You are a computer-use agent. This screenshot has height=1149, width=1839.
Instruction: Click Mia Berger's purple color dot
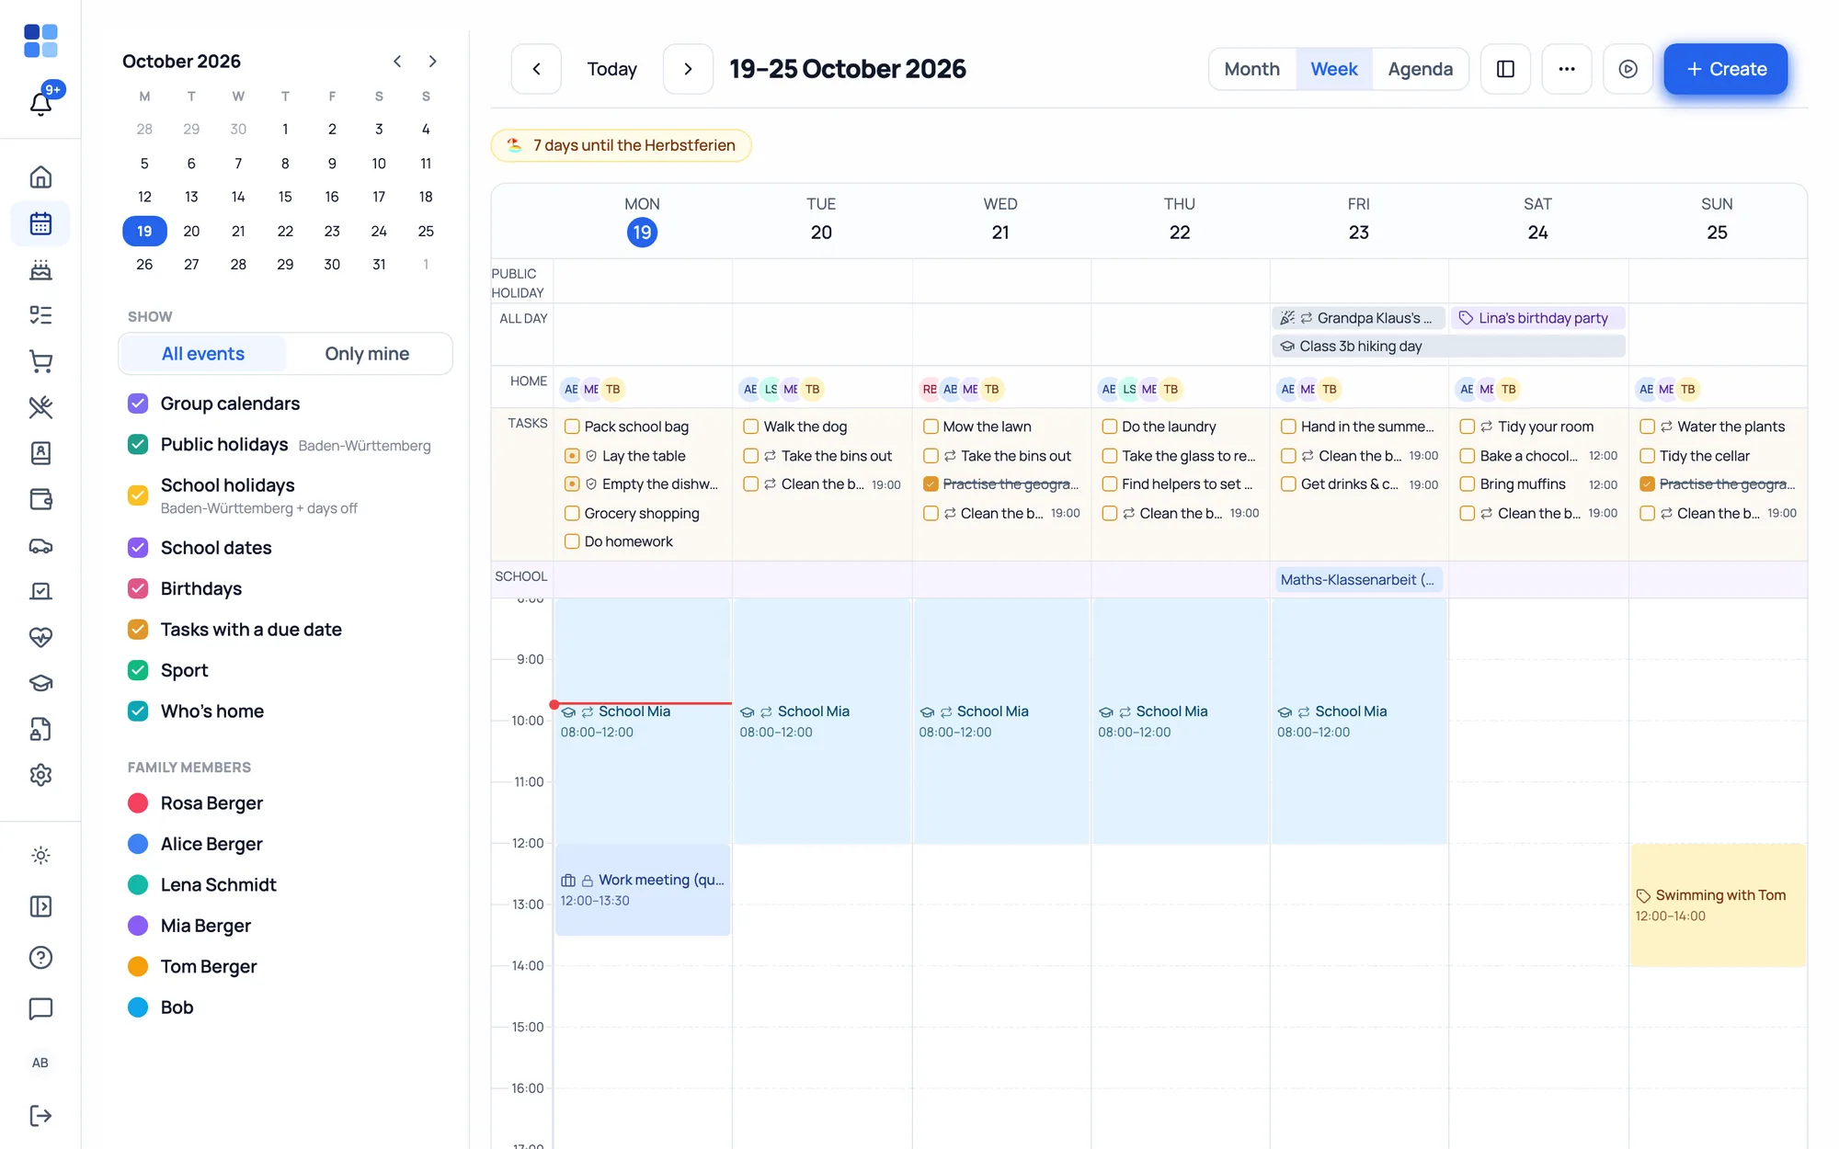(x=138, y=926)
